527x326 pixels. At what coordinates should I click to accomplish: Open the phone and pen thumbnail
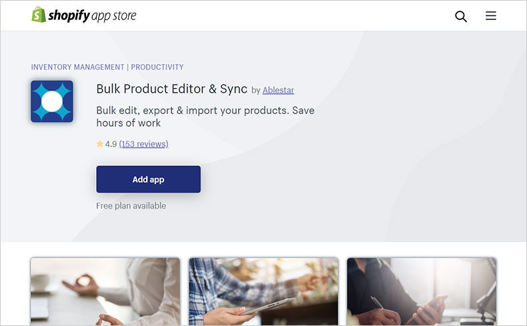point(422,291)
